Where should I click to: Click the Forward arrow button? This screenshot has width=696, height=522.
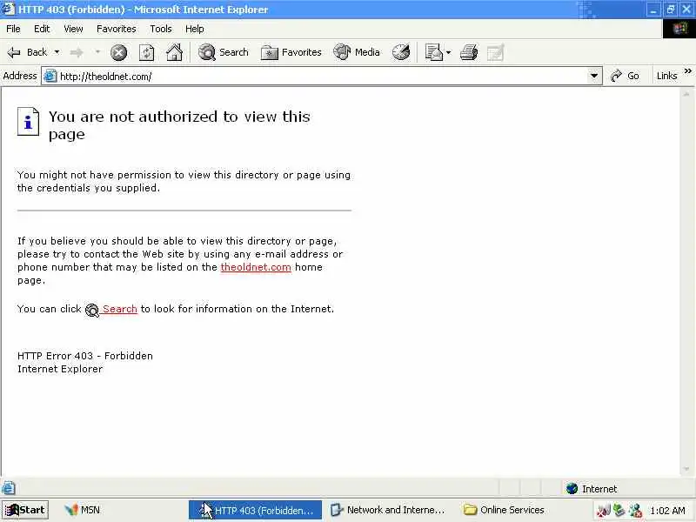[77, 53]
